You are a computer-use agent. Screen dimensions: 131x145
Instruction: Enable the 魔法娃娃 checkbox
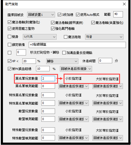point(65,37)
